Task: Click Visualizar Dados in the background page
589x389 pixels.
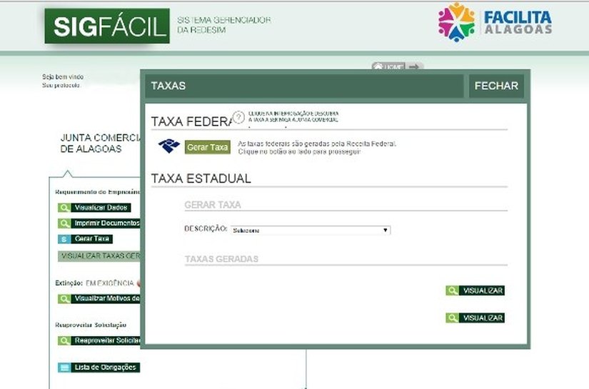Action: click(94, 208)
